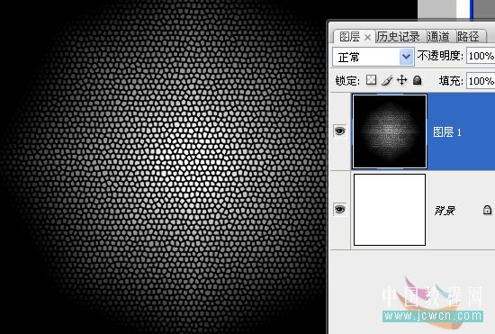Viewport: 495px width, 334px height.
Task: Click the lock transparent pixels icon
Action: (371, 80)
